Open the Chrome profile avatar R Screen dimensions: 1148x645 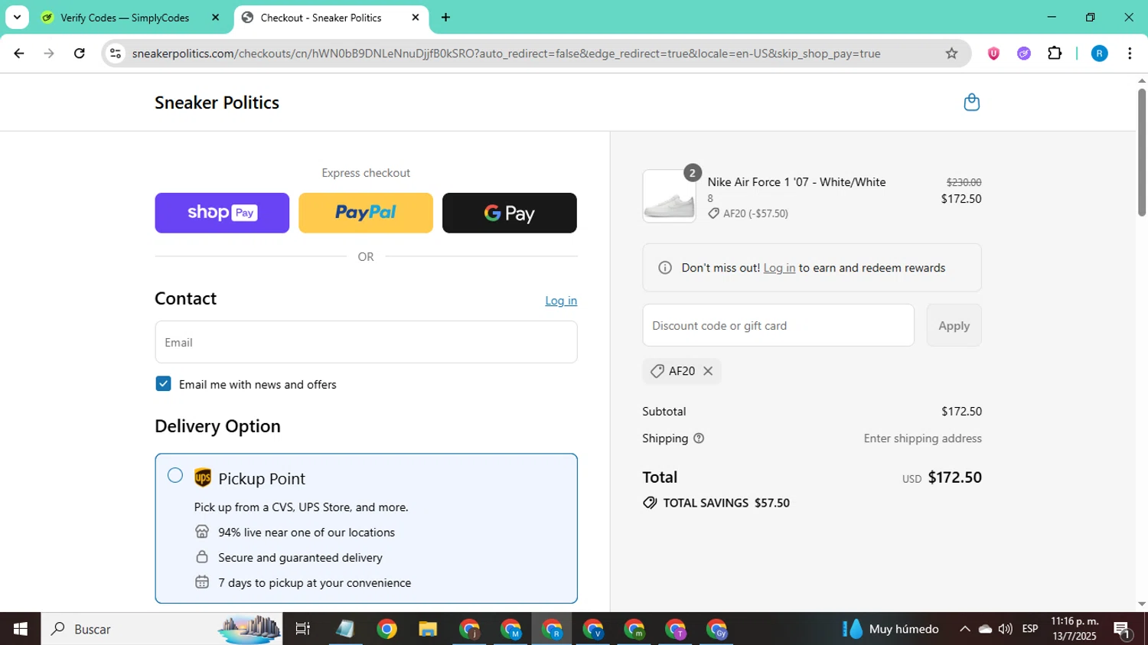click(x=1099, y=54)
